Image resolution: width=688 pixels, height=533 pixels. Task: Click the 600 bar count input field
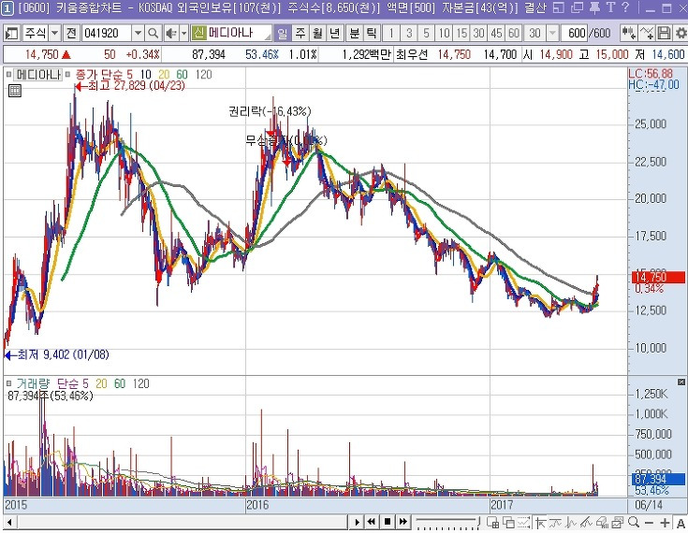tap(576, 33)
